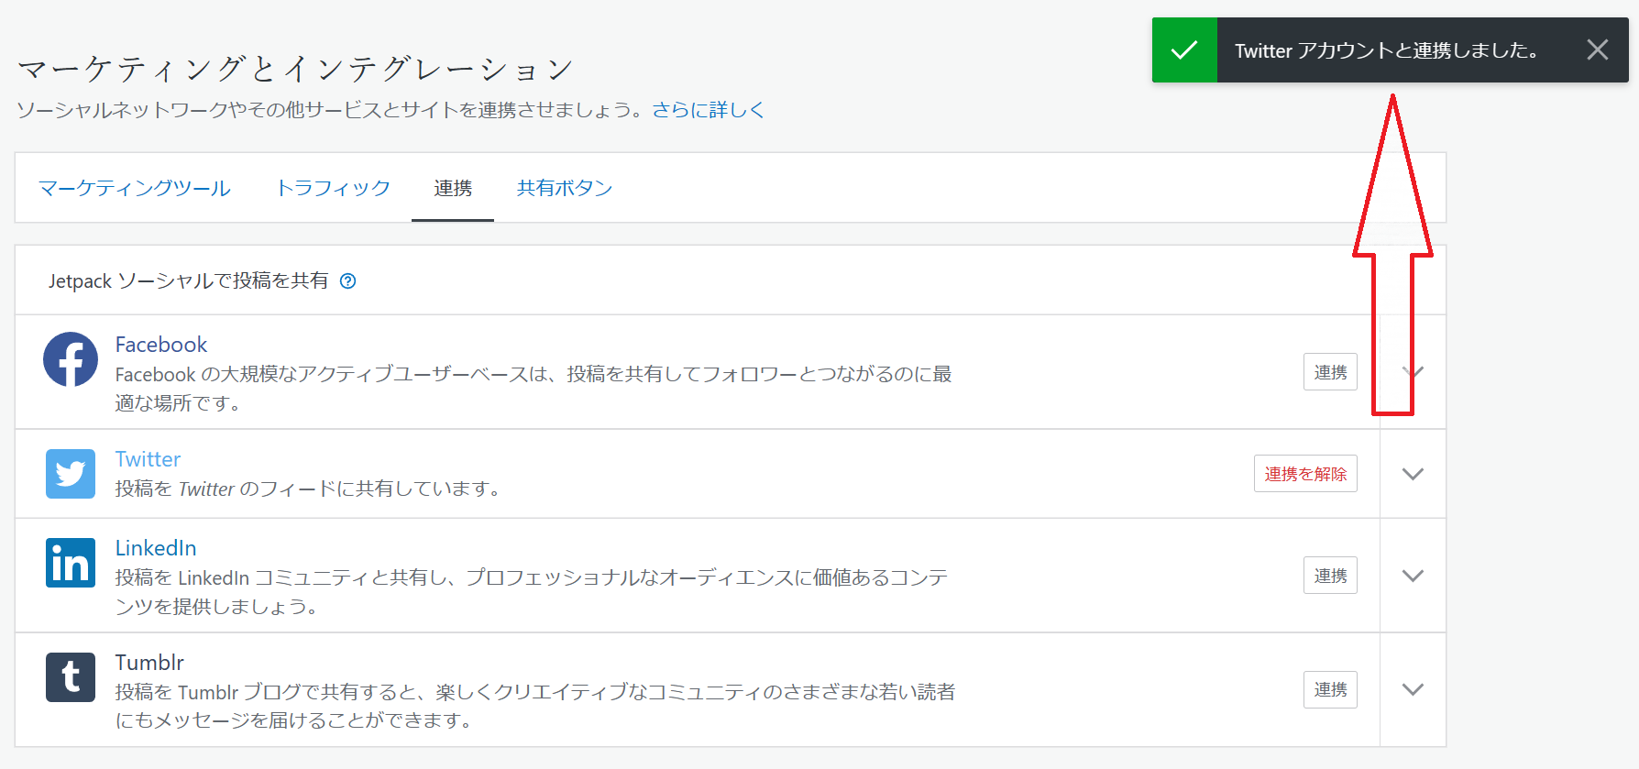Click the Twitter bird icon
This screenshot has height=769, width=1639.
coord(71,474)
